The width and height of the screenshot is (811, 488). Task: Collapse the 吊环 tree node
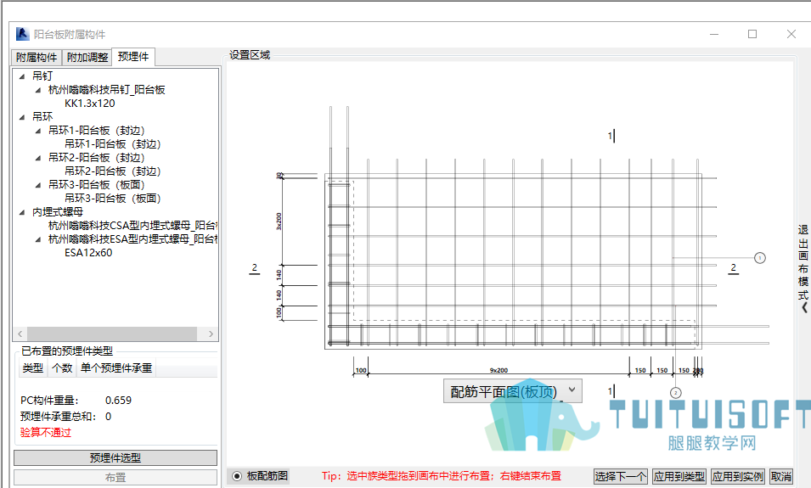(22, 117)
